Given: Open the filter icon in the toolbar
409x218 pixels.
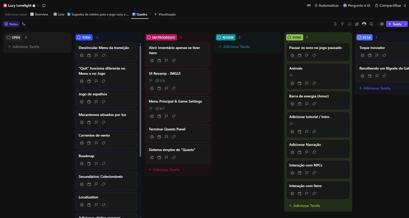Looking at the screenshot, I should point(342,24).
